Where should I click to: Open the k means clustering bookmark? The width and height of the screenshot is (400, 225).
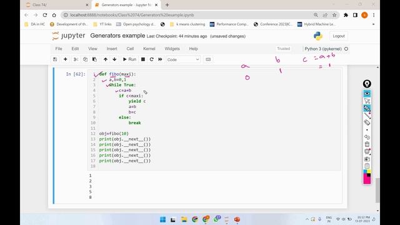(x=187, y=24)
